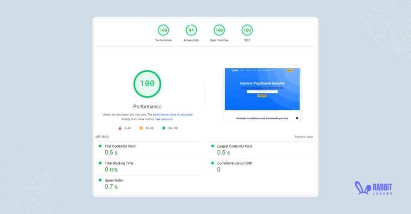Viewport: 411px width, 214px height.
Task: Click the Performance score gauge at top
Action: pyautogui.click(x=163, y=30)
